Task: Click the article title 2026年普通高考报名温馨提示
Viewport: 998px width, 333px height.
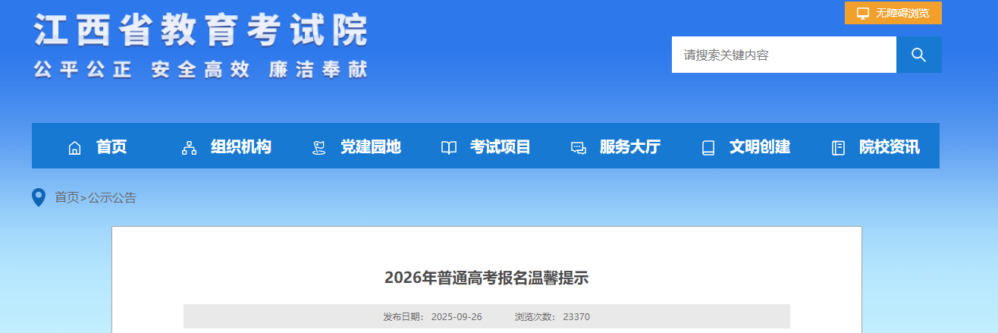Action: pos(486,278)
